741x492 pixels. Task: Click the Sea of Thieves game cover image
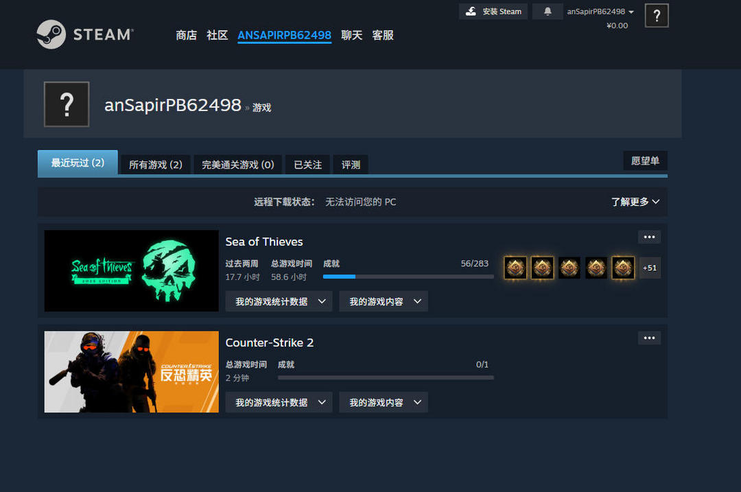(x=131, y=271)
